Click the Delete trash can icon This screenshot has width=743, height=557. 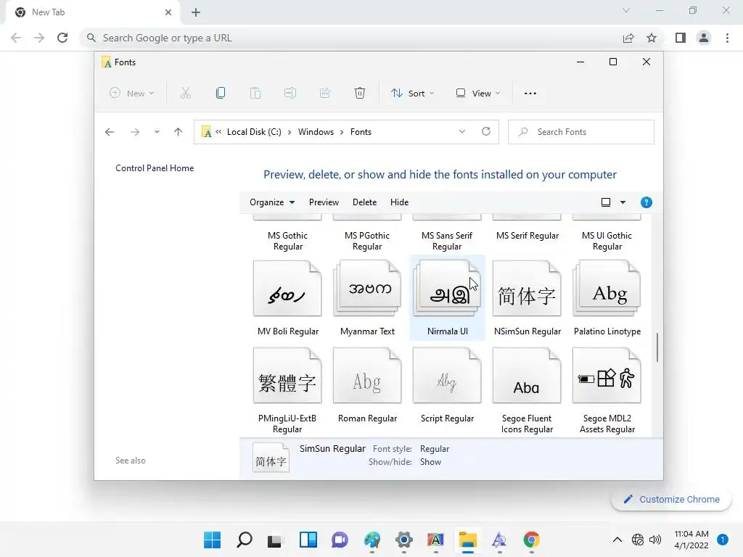(x=360, y=94)
